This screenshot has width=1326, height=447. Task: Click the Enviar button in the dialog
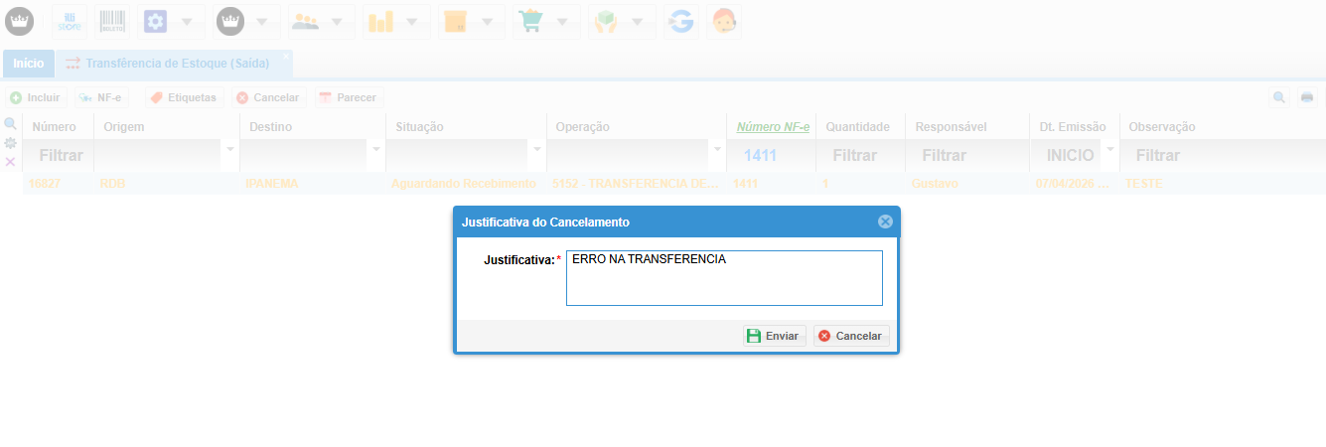coord(774,336)
